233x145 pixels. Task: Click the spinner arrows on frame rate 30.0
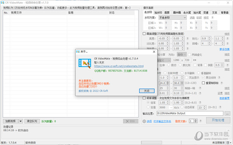tap(182, 83)
